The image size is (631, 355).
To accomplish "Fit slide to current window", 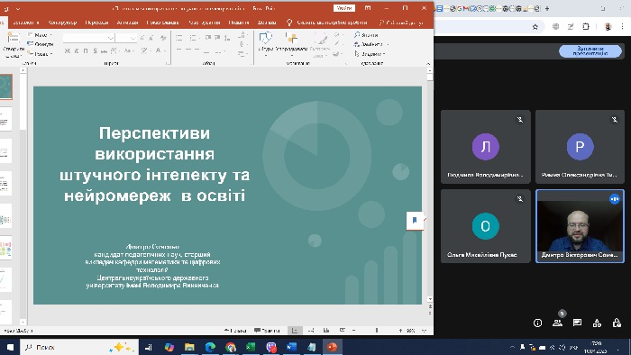I will 425,331.
